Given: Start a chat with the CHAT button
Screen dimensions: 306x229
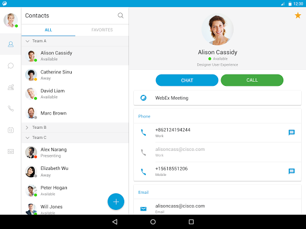Looking at the screenshot, I should point(187,81).
